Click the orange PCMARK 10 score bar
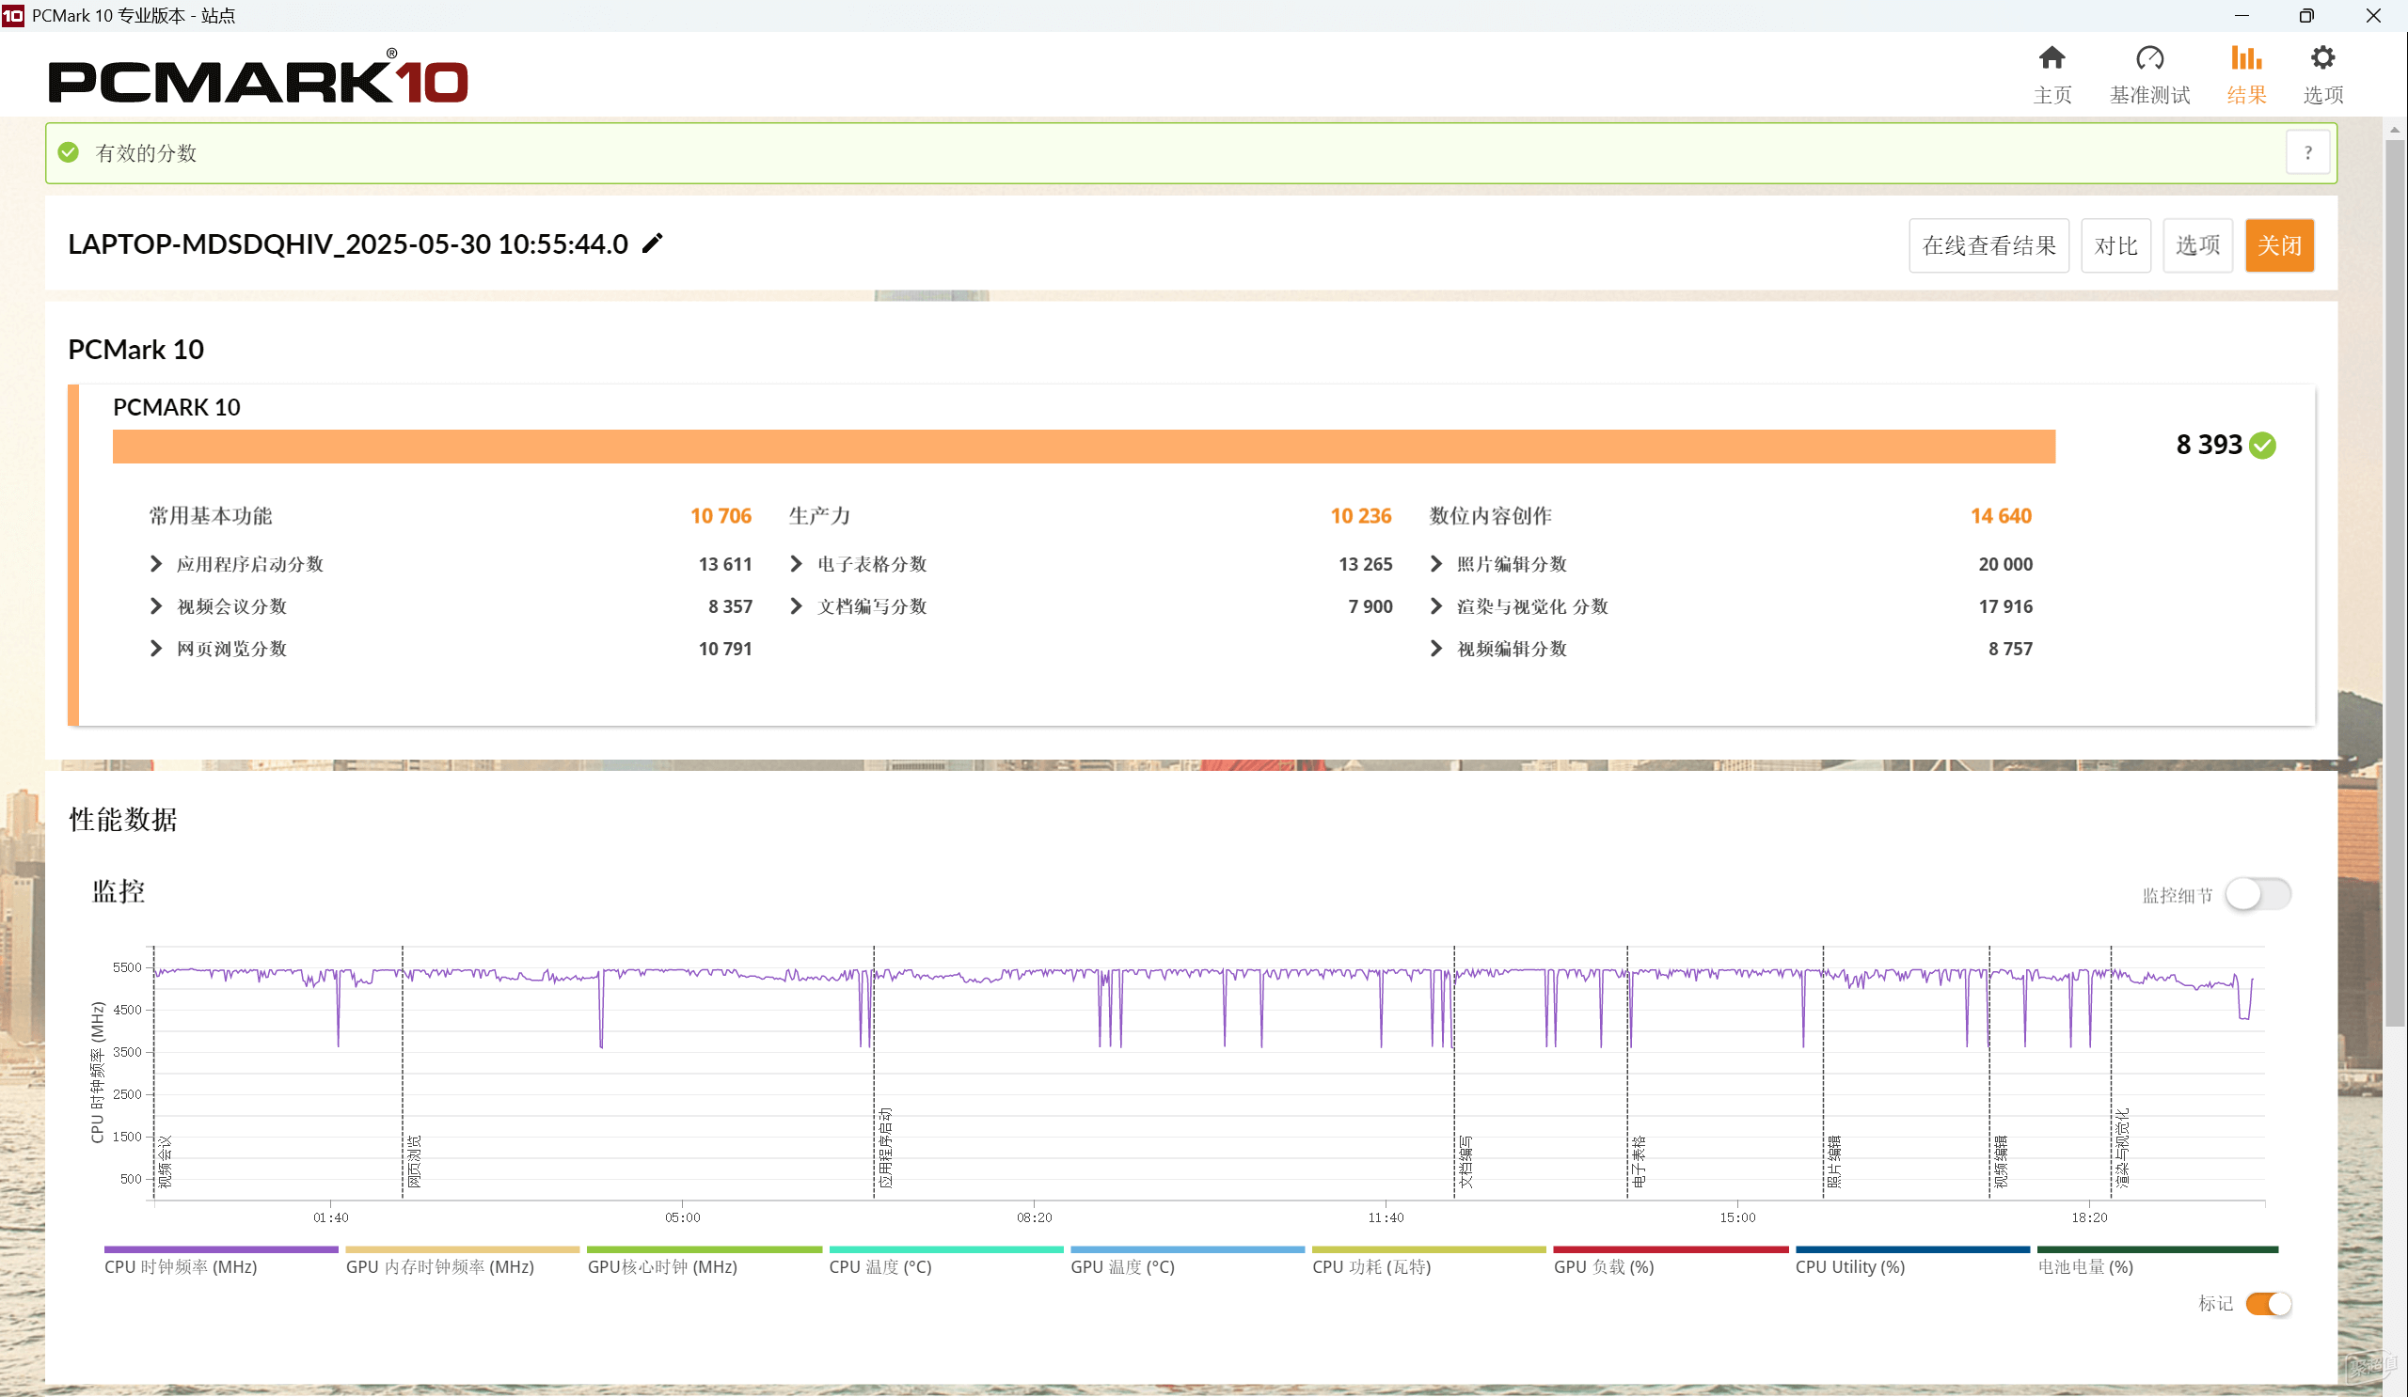 click(1084, 446)
